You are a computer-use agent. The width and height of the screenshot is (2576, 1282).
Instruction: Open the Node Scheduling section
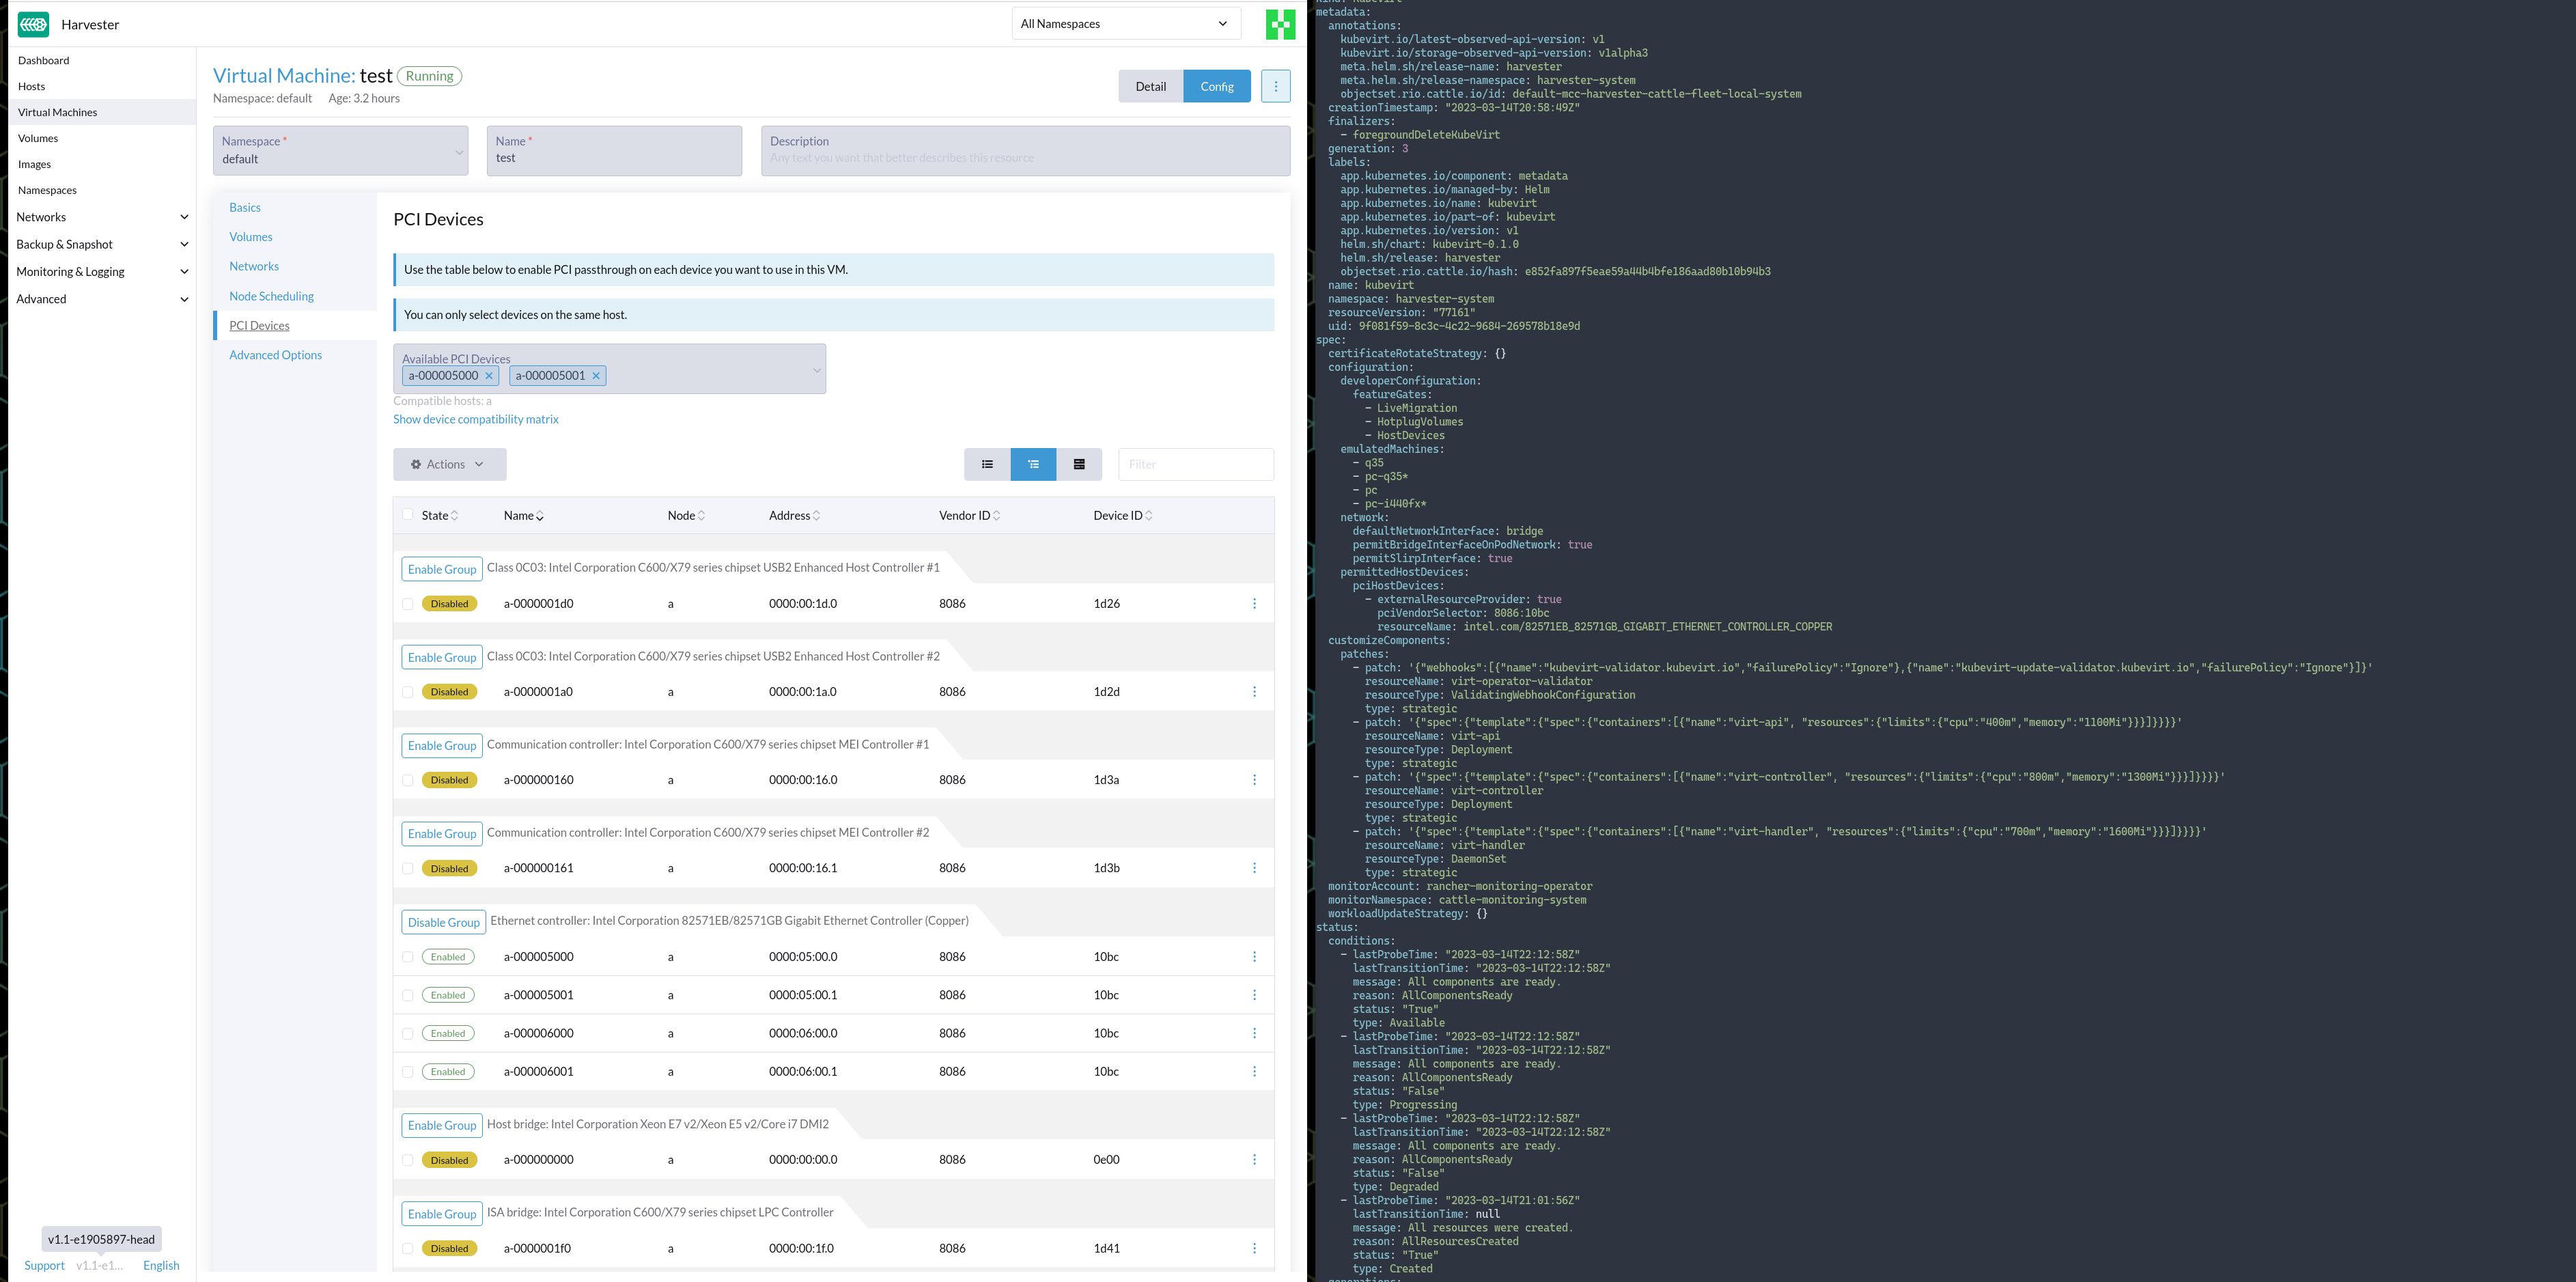coord(271,296)
